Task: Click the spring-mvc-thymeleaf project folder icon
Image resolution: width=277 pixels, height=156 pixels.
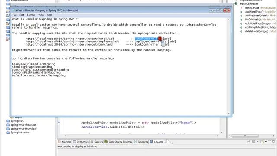Action: (x=8, y=129)
